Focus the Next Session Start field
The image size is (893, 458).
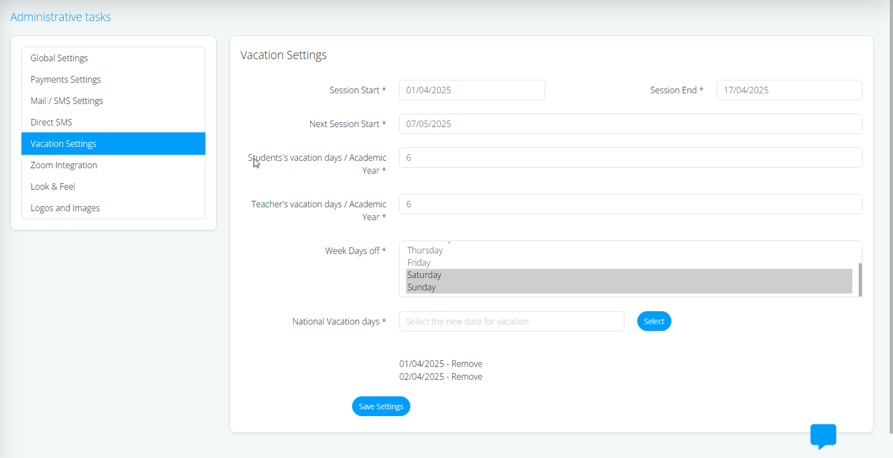pyautogui.click(x=630, y=124)
